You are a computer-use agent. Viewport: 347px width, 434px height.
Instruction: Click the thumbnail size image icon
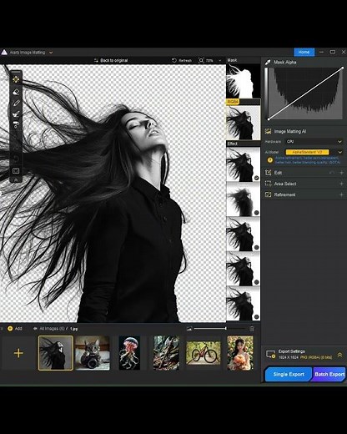tap(189, 329)
